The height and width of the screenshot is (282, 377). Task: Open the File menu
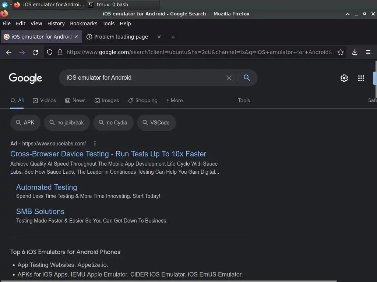[7, 23]
